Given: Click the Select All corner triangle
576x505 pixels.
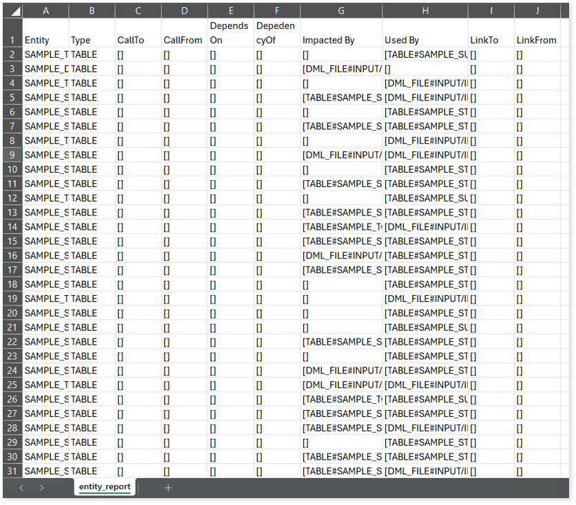Looking at the screenshot, I should click(12, 11).
